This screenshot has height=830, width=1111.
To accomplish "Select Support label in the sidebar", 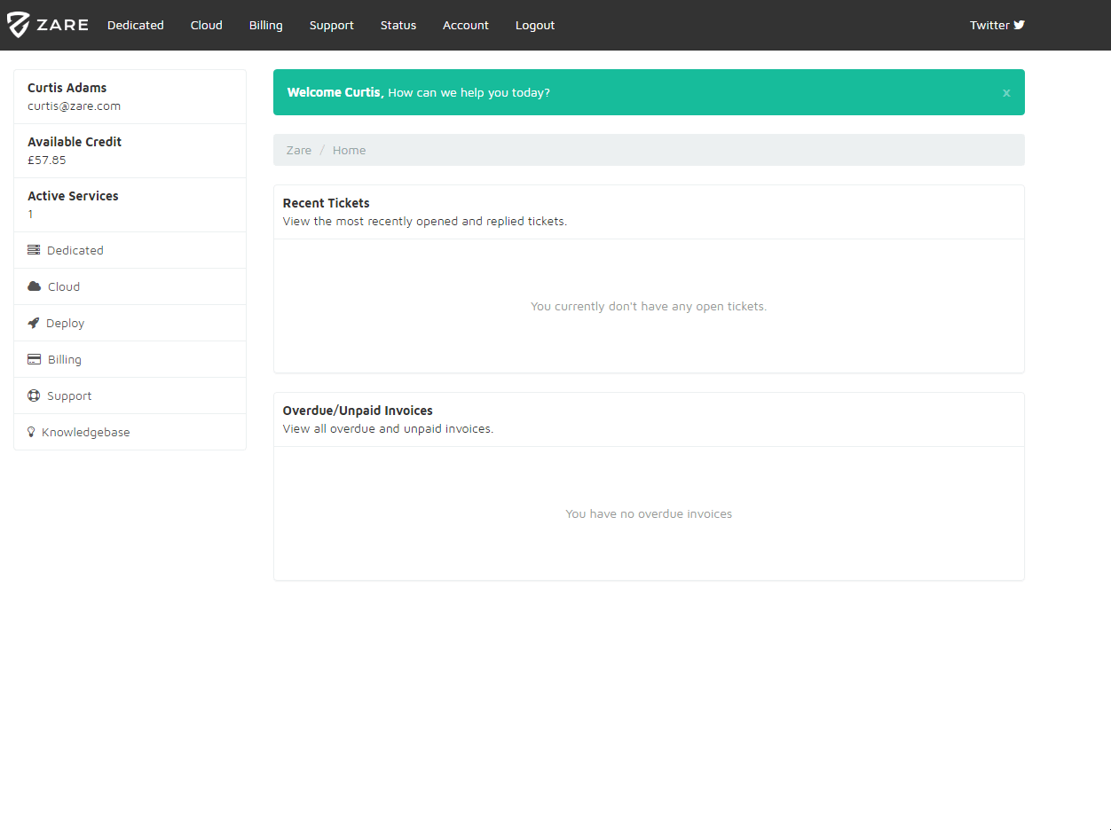I will (x=69, y=395).
